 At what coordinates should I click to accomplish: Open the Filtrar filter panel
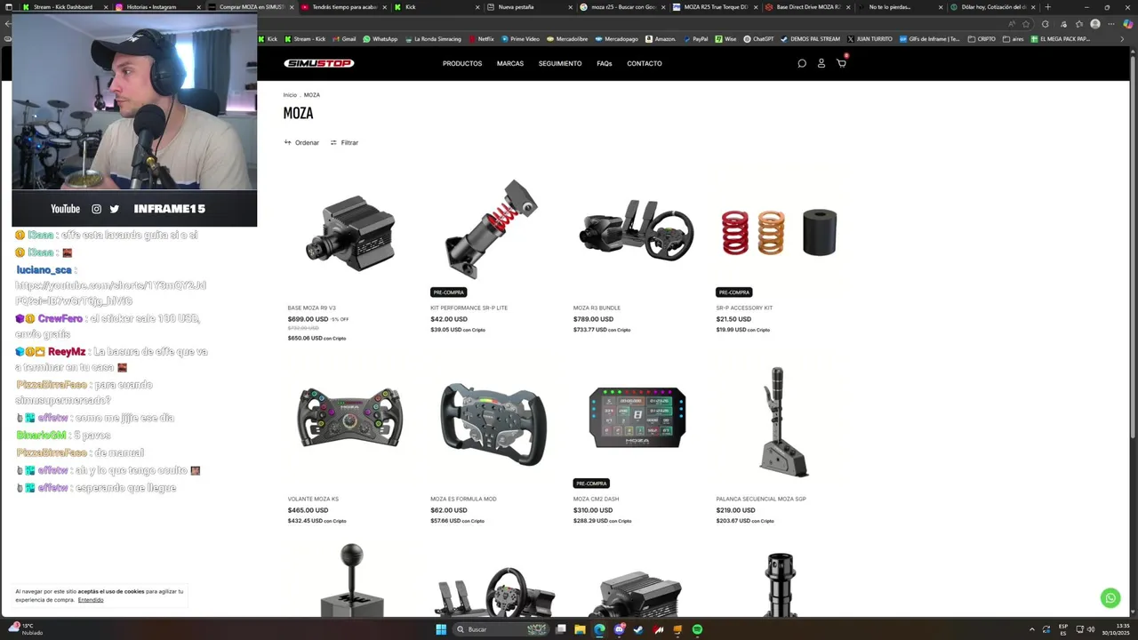[344, 142]
